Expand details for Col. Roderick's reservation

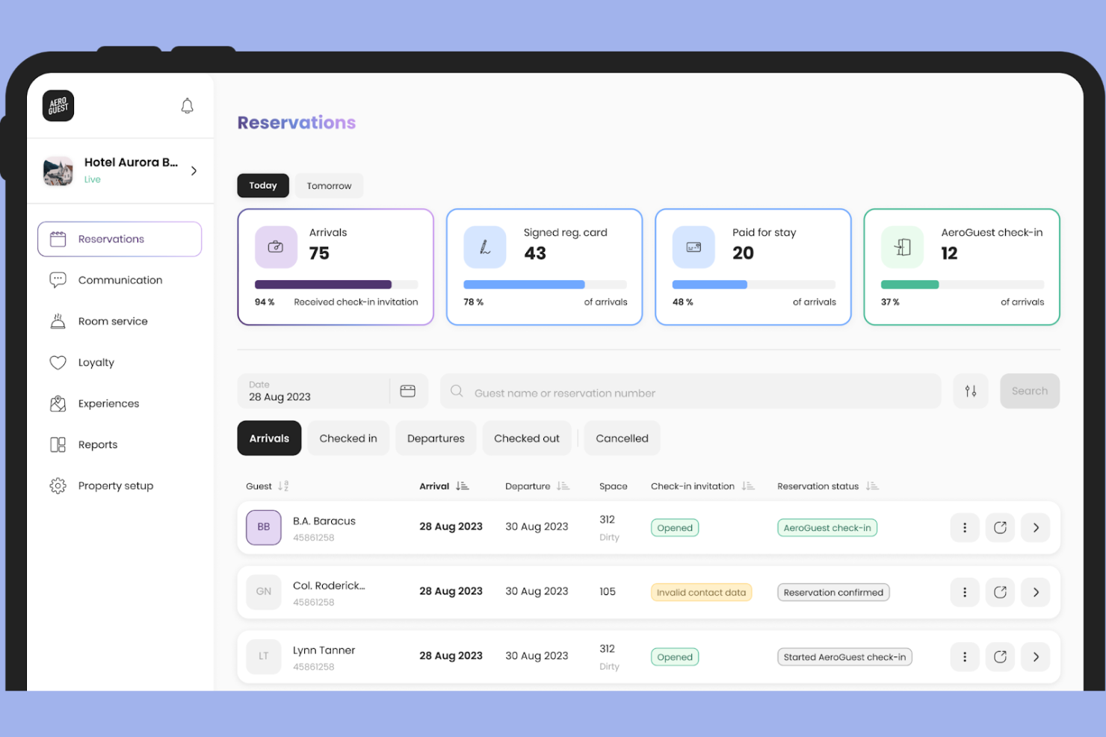point(1035,591)
